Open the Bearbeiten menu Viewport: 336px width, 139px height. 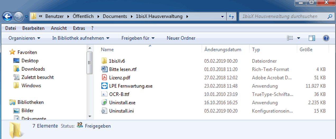[33, 28]
